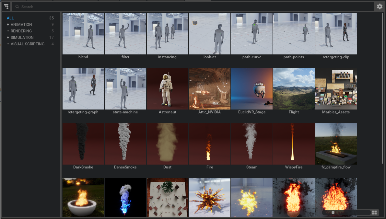Viewport: 386px width, 219px height.
Task: Open the DarkSmoke example
Action: (83, 144)
